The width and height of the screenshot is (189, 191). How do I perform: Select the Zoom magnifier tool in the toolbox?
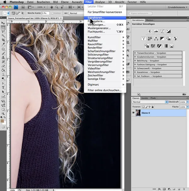coord(3,113)
